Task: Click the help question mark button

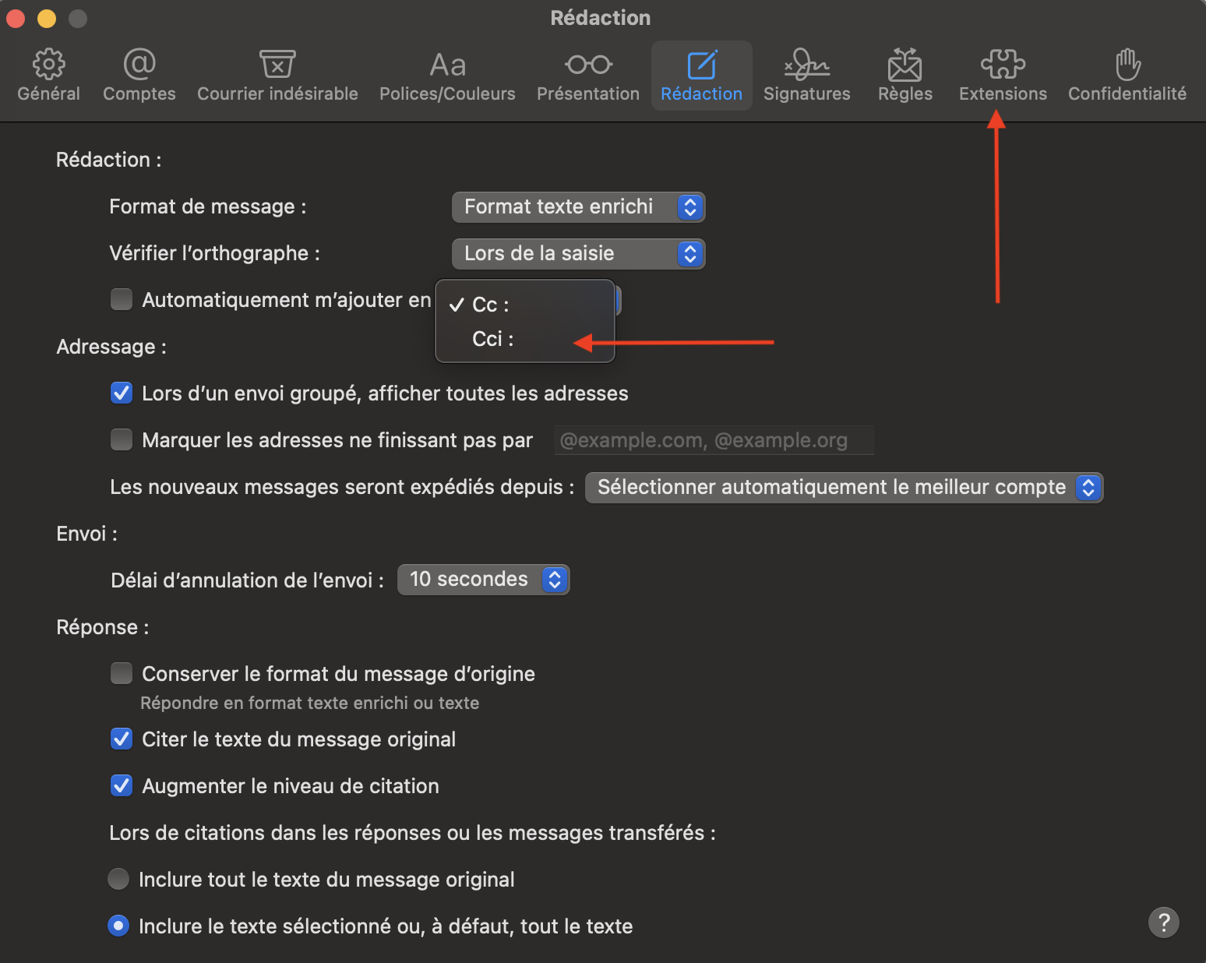Action: click(1163, 922)
